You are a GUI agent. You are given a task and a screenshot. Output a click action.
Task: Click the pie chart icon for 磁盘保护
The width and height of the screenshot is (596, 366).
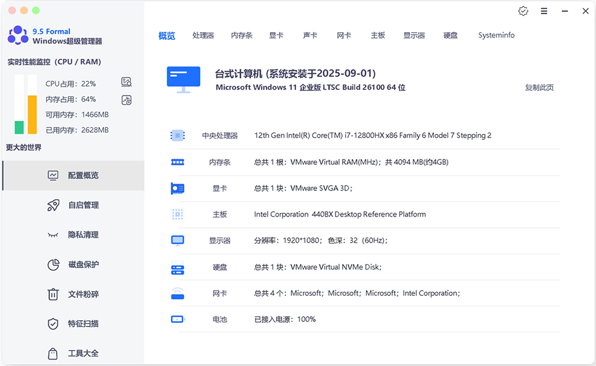[53, 265]
